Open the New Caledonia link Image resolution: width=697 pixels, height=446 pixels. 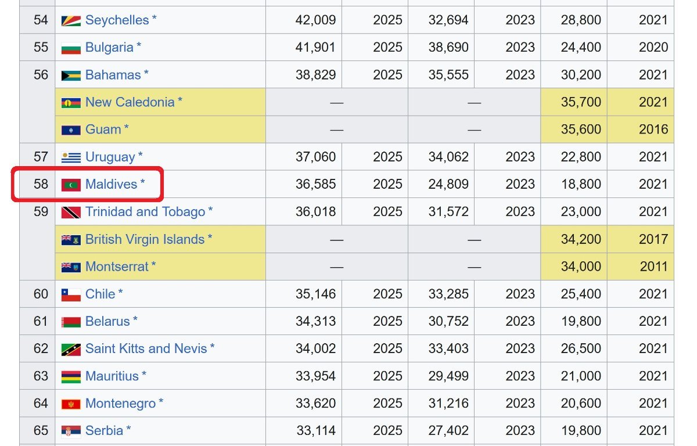click(130, 102)
